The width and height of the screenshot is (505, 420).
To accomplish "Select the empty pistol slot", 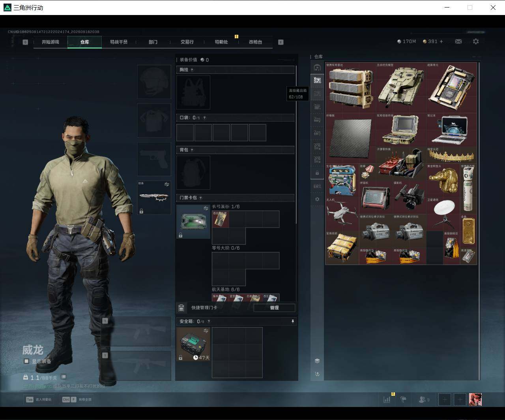I will pyautogui.click(x=154, y=159).
